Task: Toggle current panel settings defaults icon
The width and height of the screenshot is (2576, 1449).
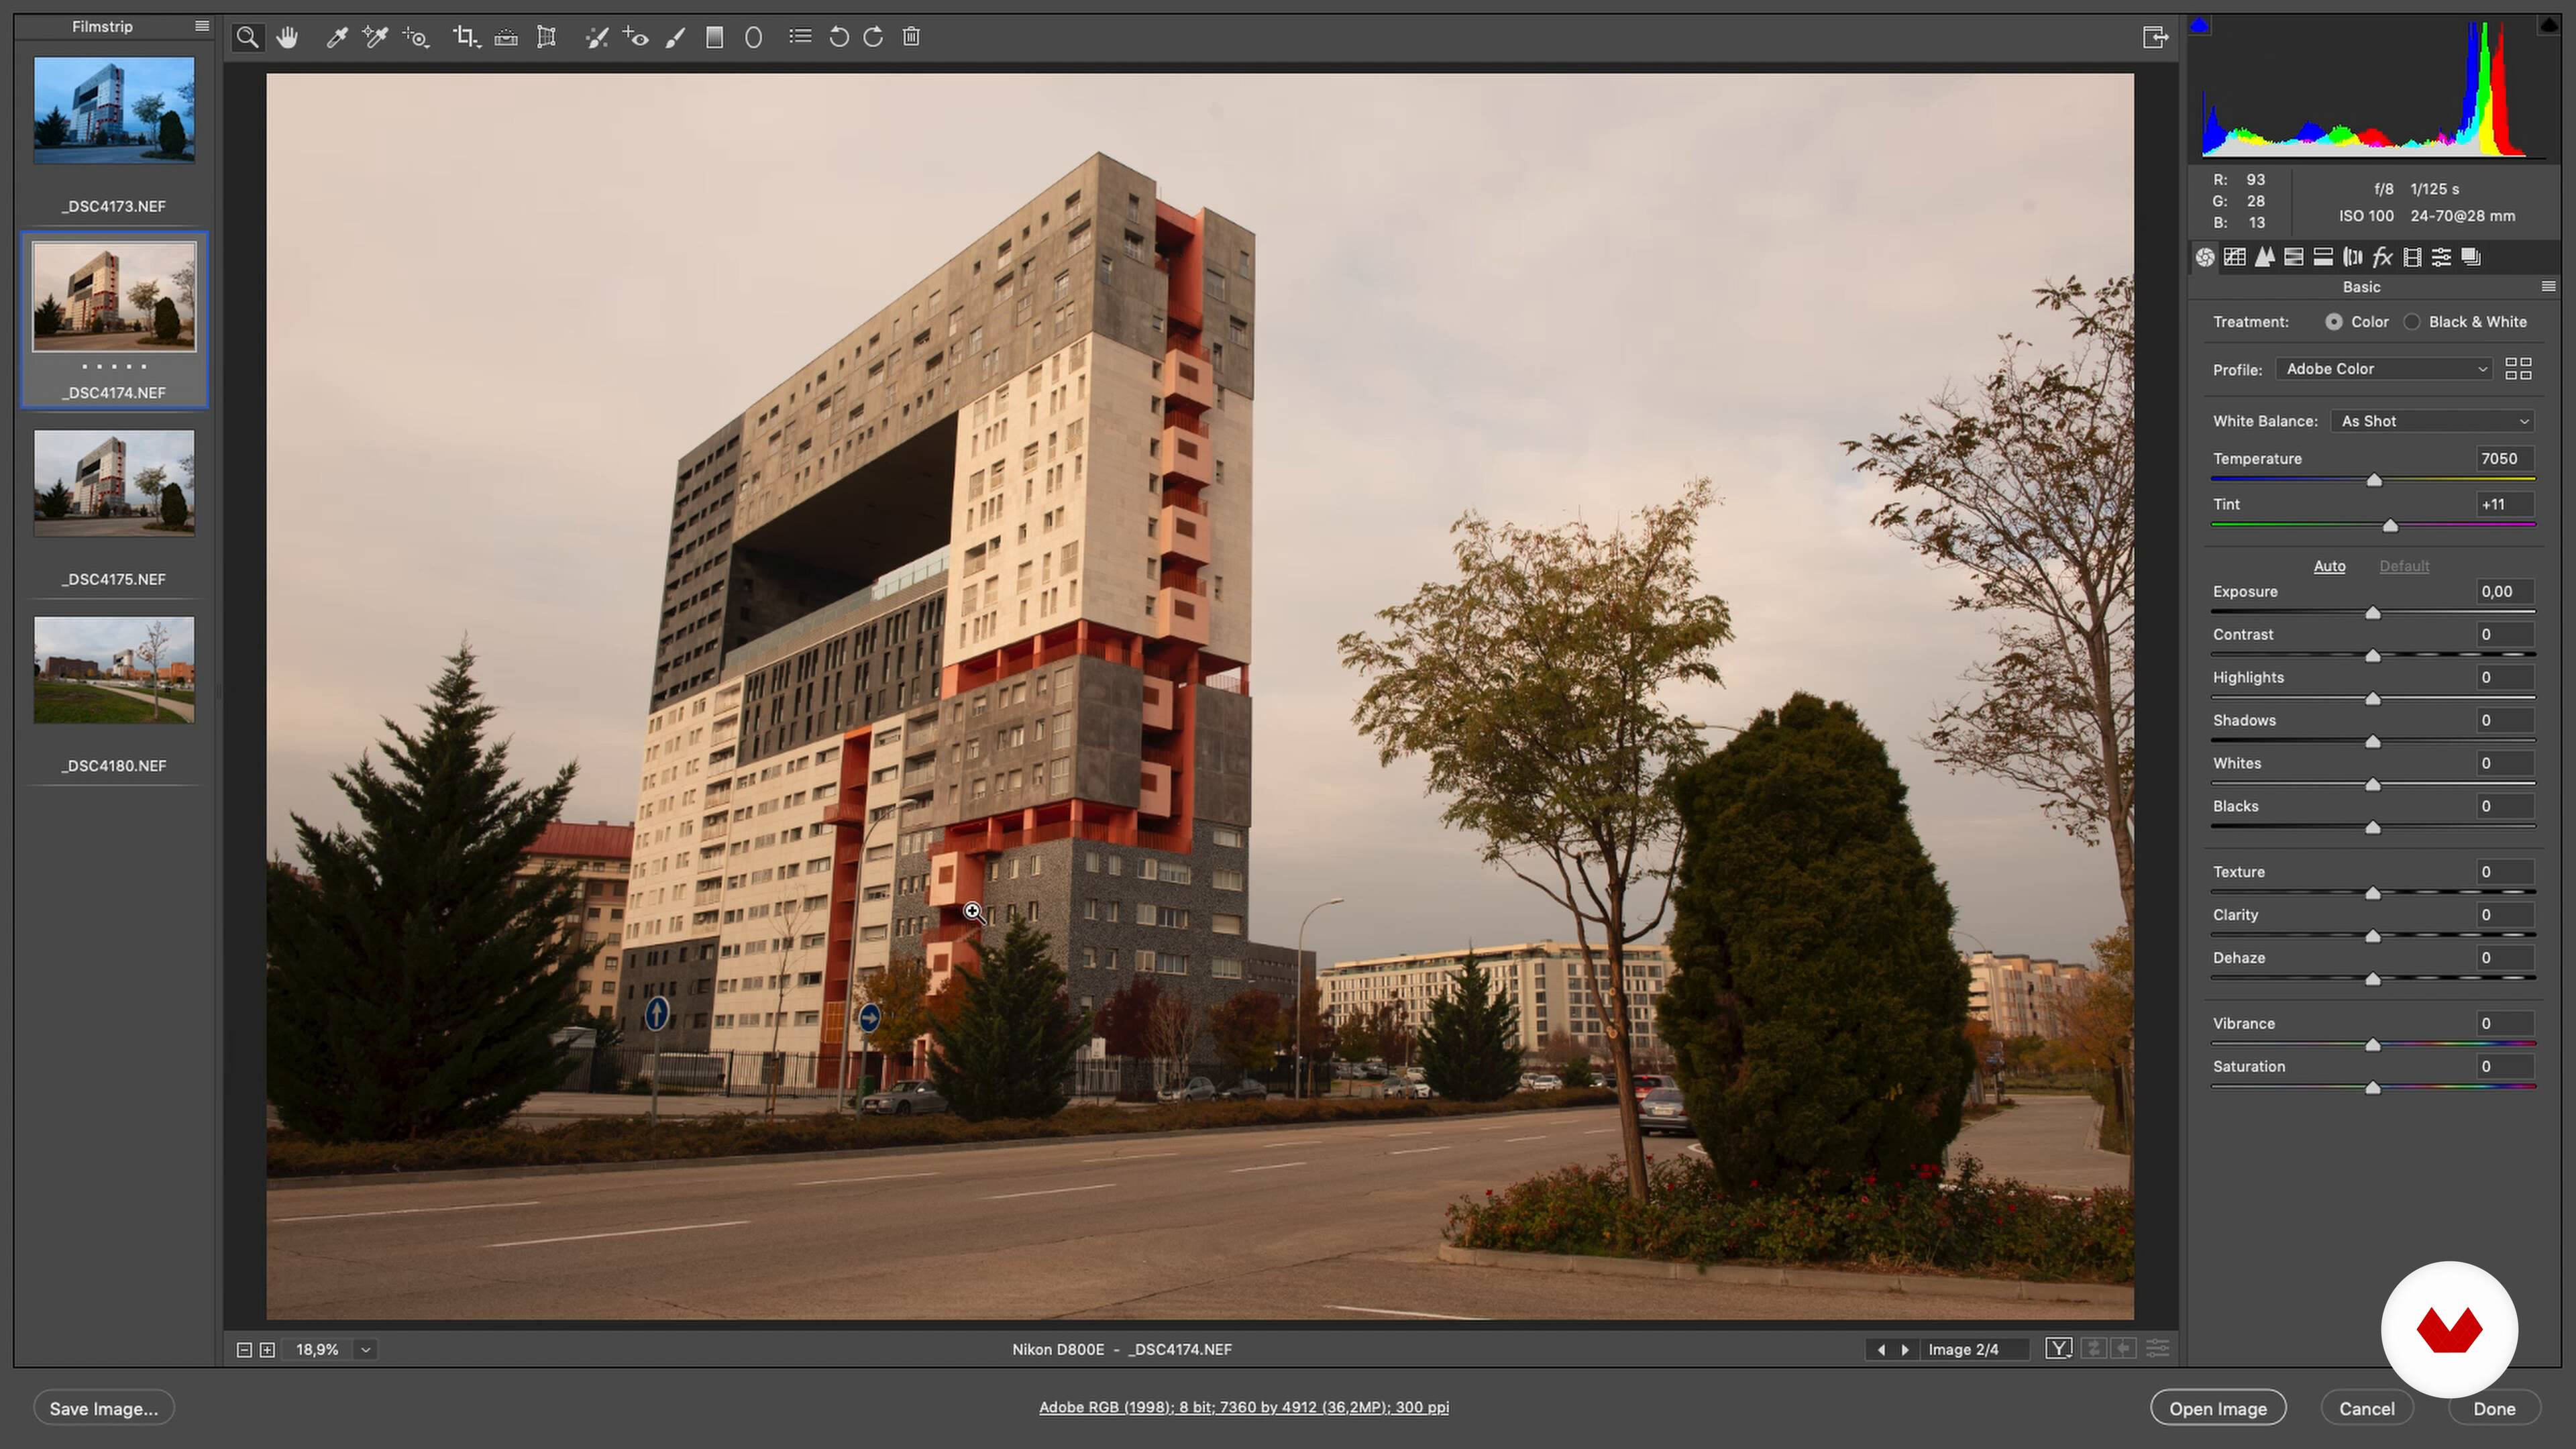Action: (2158, 1349)
